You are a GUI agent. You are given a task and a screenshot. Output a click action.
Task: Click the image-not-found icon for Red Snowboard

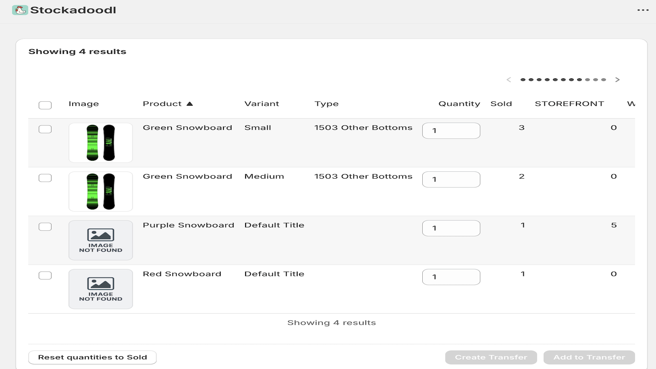[x=100, y=289]
